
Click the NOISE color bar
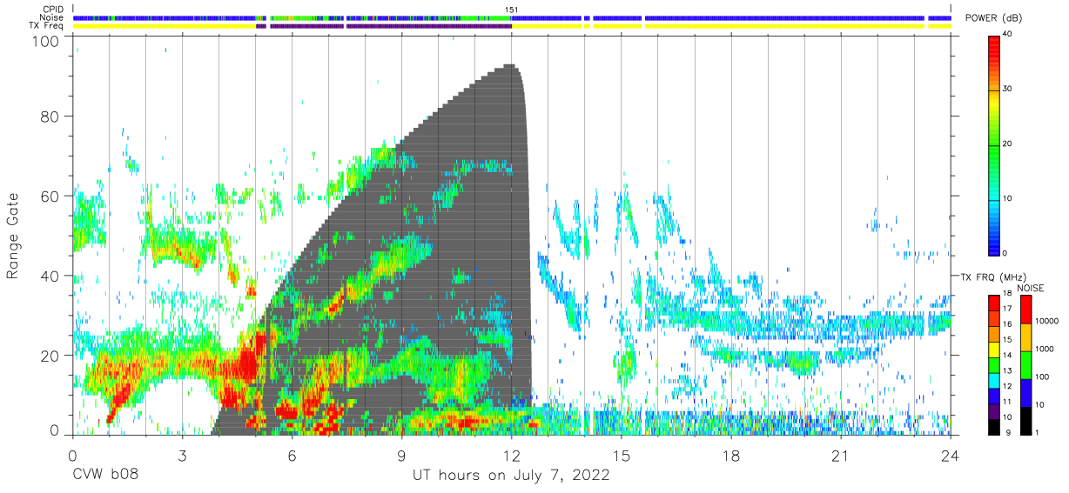(1025, 365)
